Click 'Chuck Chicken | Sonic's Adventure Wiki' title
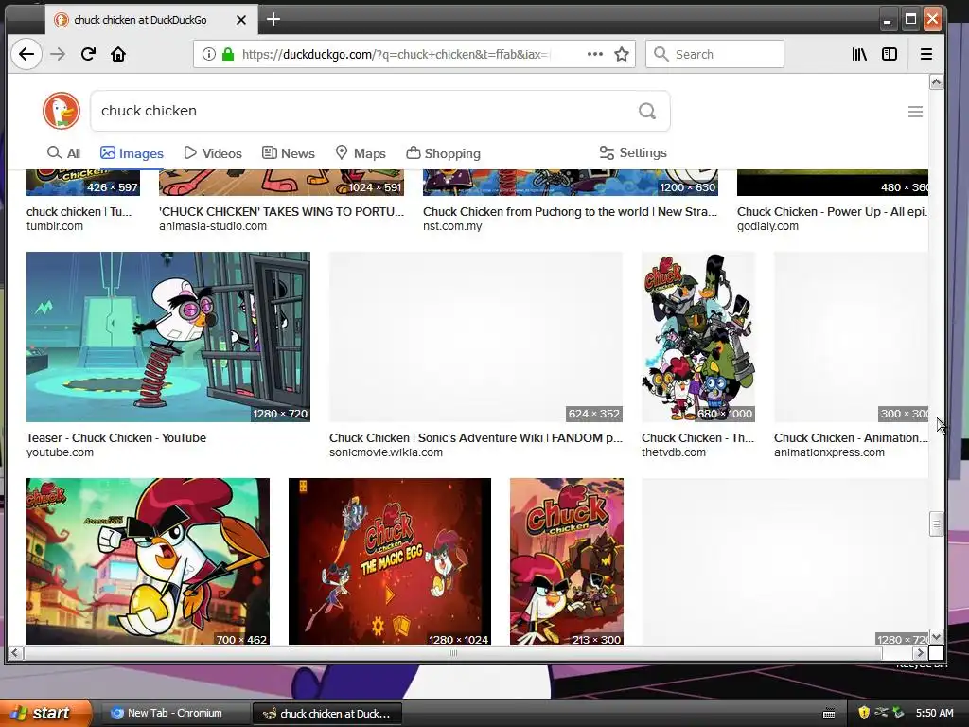This screenshot has width=969, height=727. point(476,437)
